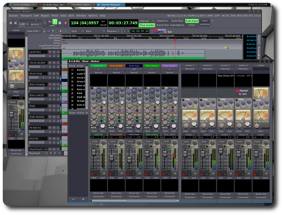Click Direct Out on Vocal double strip

tap(116, 193)
